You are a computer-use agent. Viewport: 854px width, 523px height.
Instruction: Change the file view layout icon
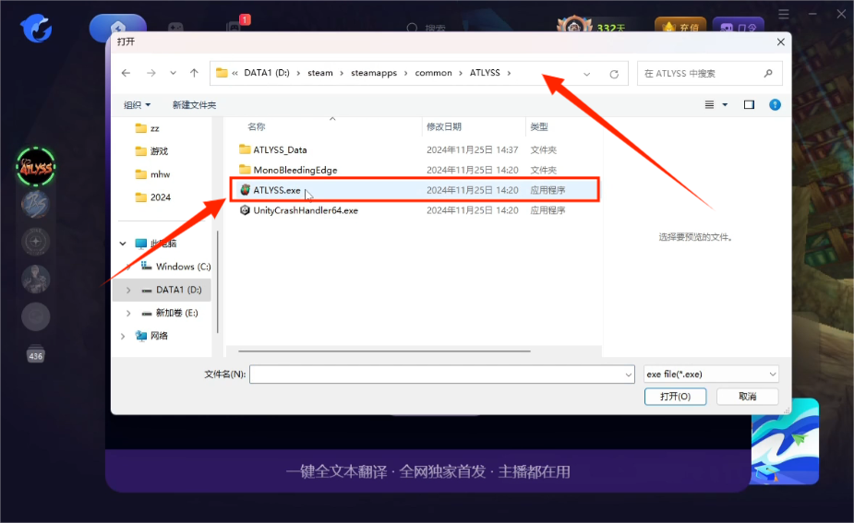click(x=709, y=104)
